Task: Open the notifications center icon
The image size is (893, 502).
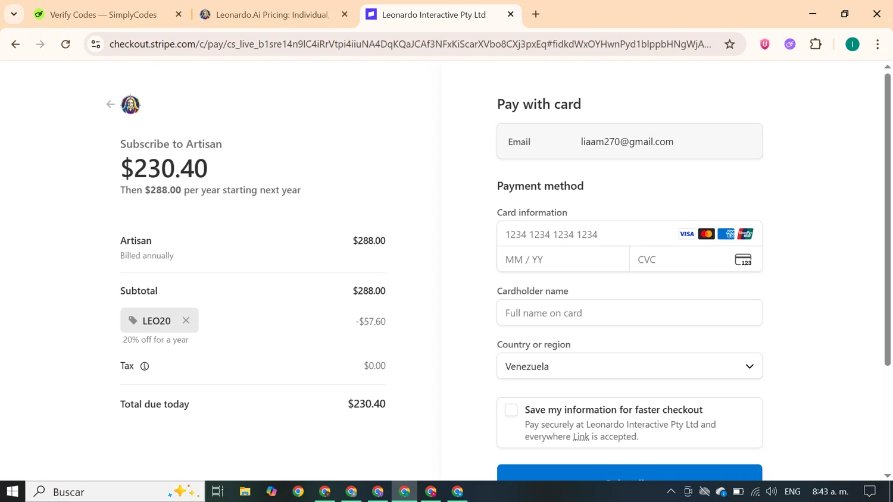Action: (x=870, y=491)
